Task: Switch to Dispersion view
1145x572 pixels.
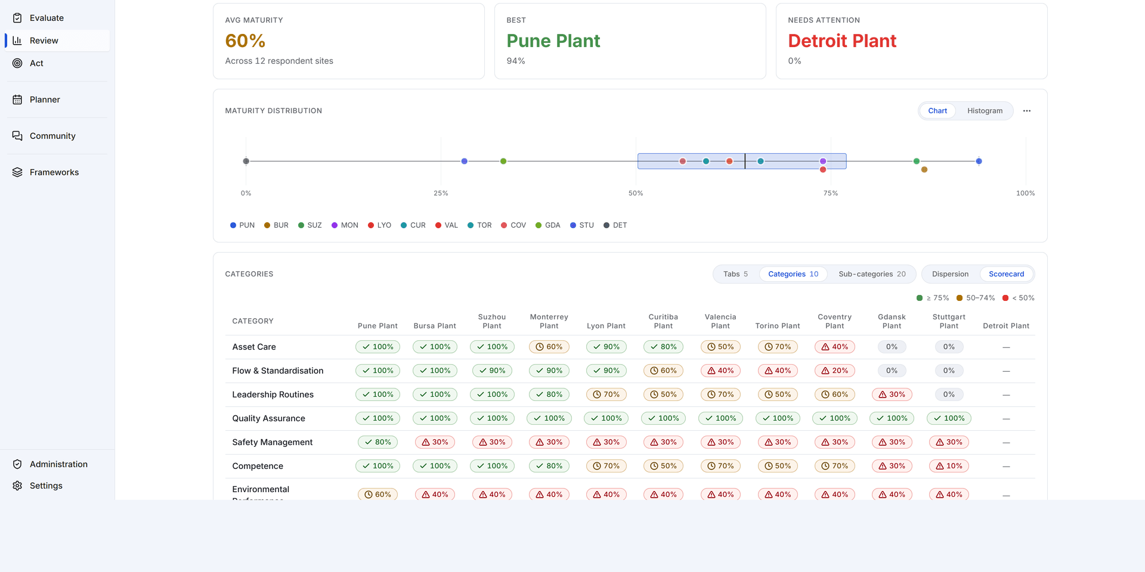Action: pos(950,274)
